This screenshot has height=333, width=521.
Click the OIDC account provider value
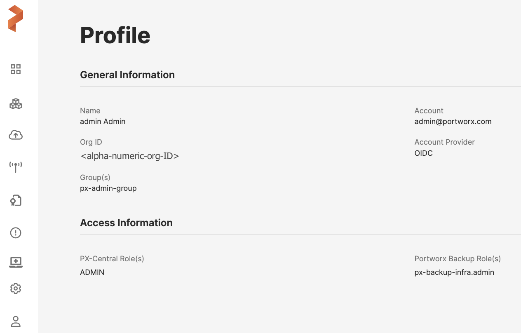click(x=423, y=153)
